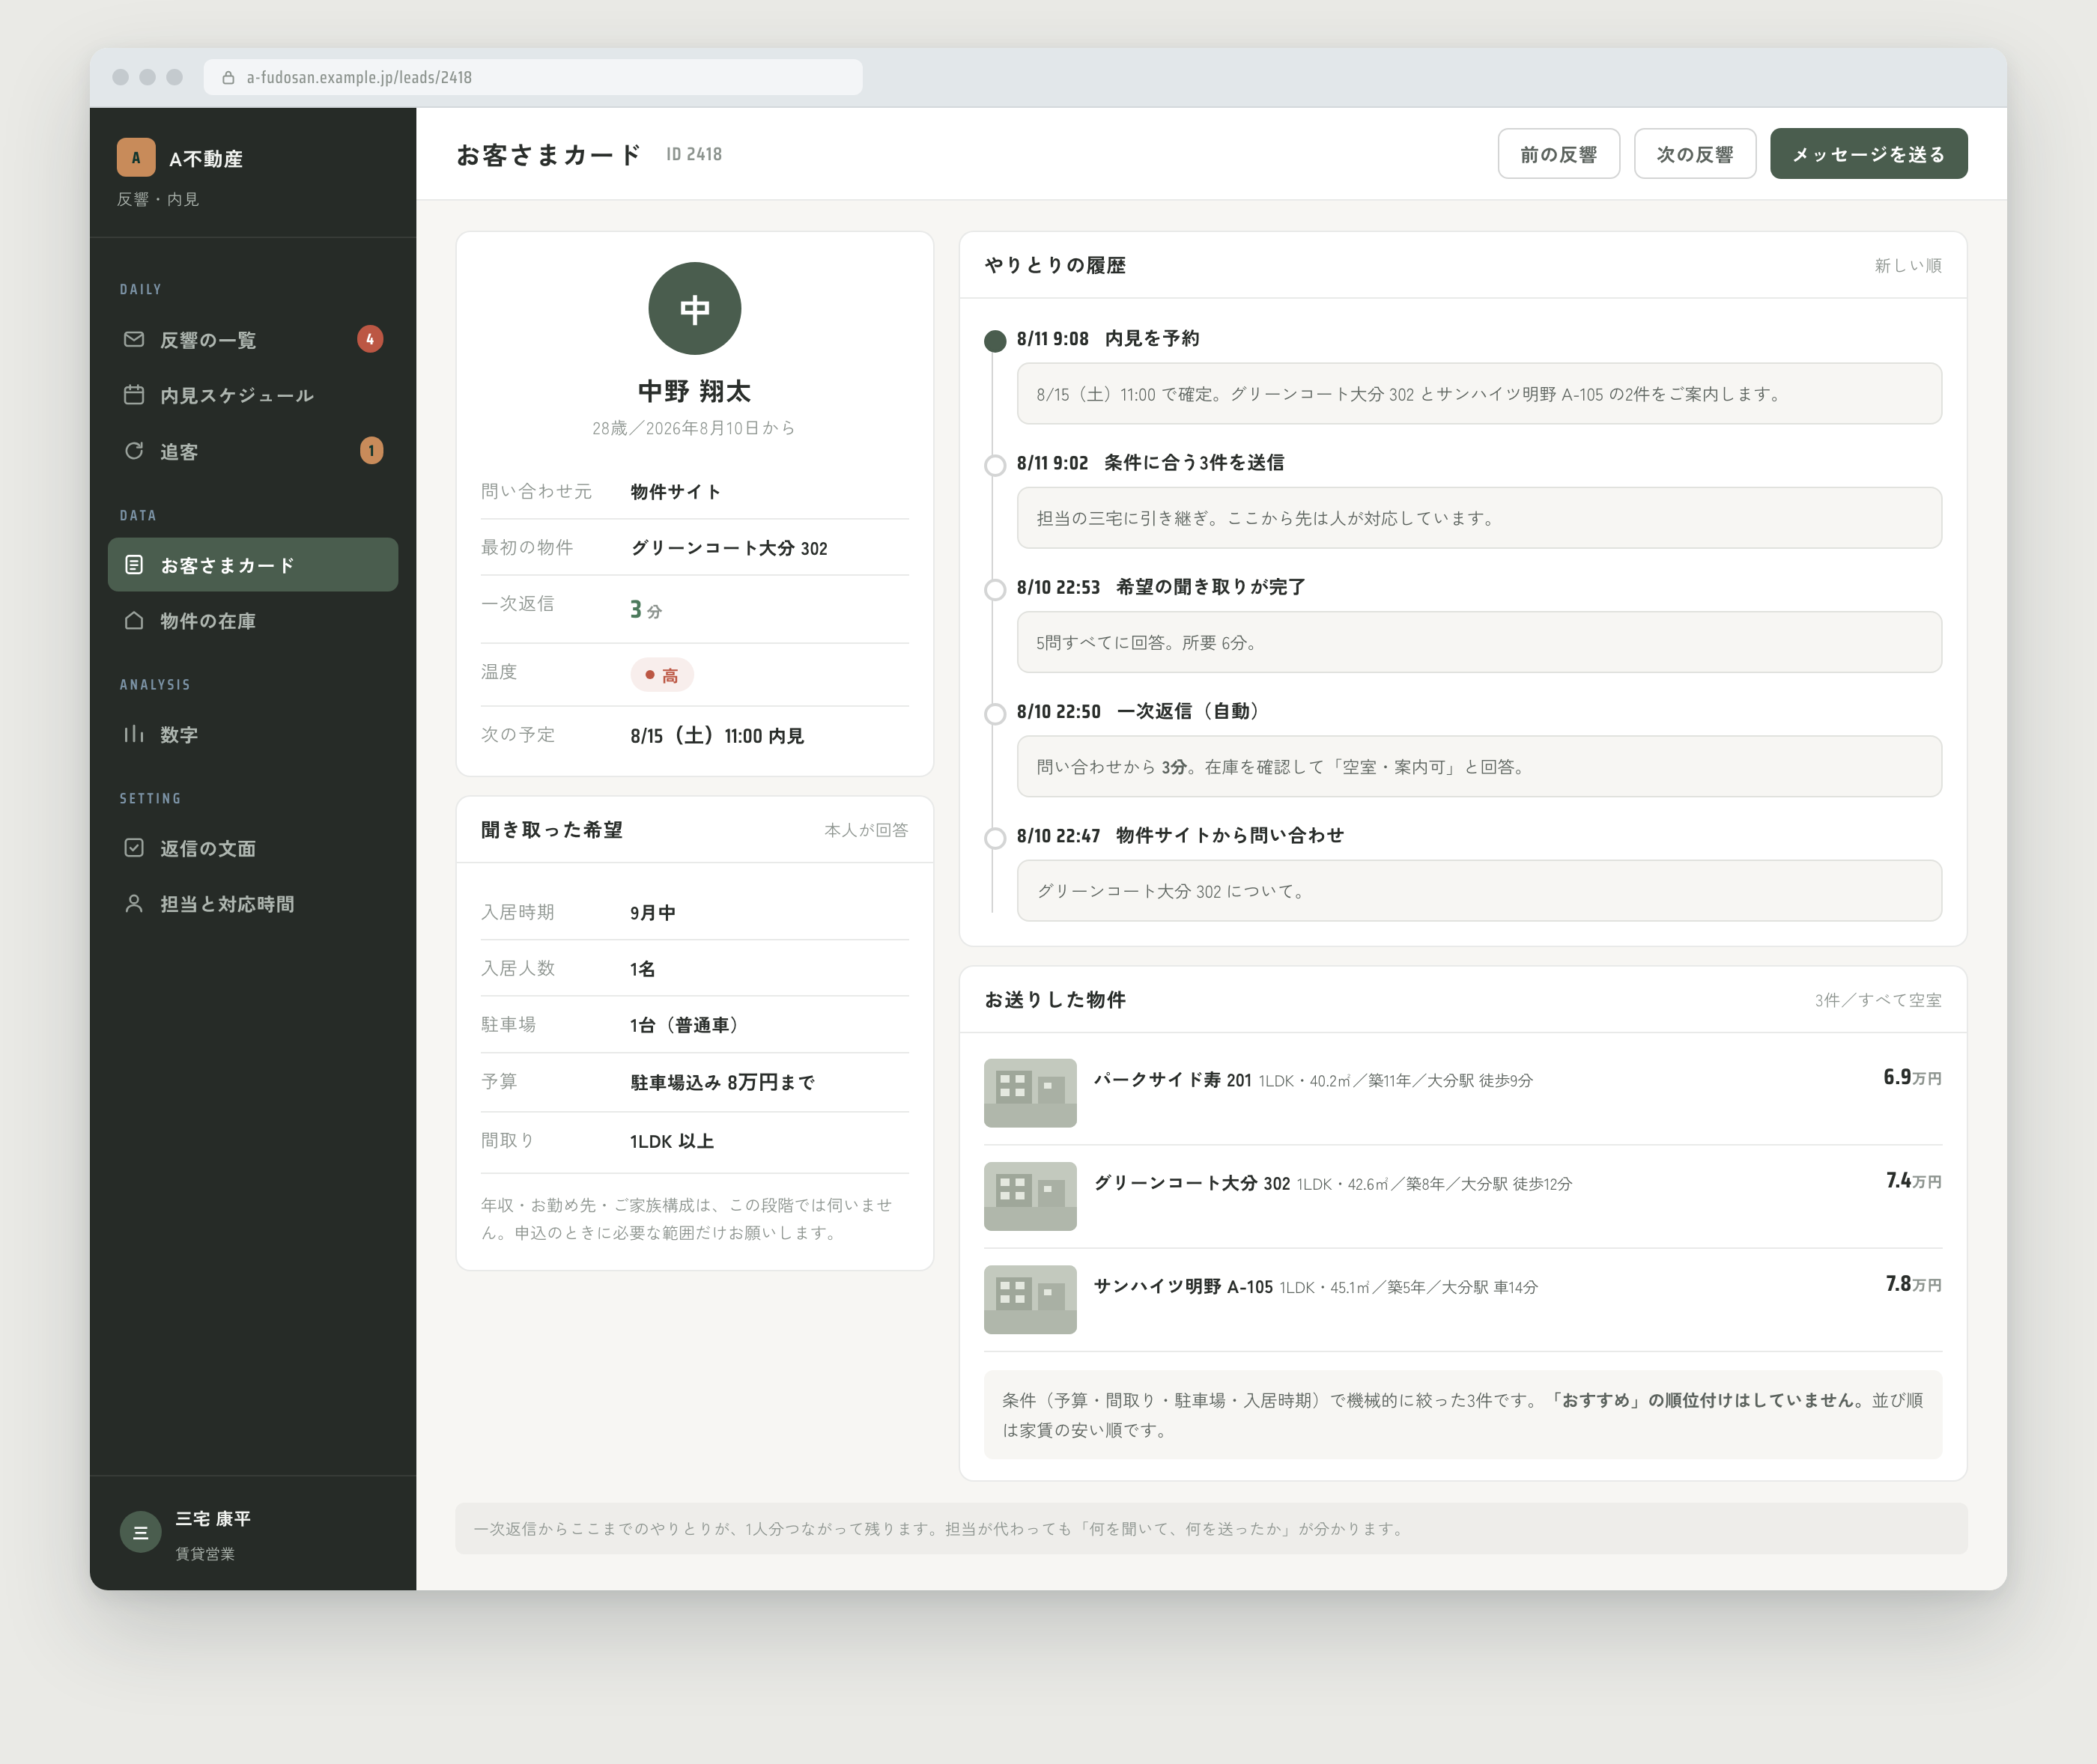Click the calendar icon beside 内見スケジュール

tap(134, 395)
